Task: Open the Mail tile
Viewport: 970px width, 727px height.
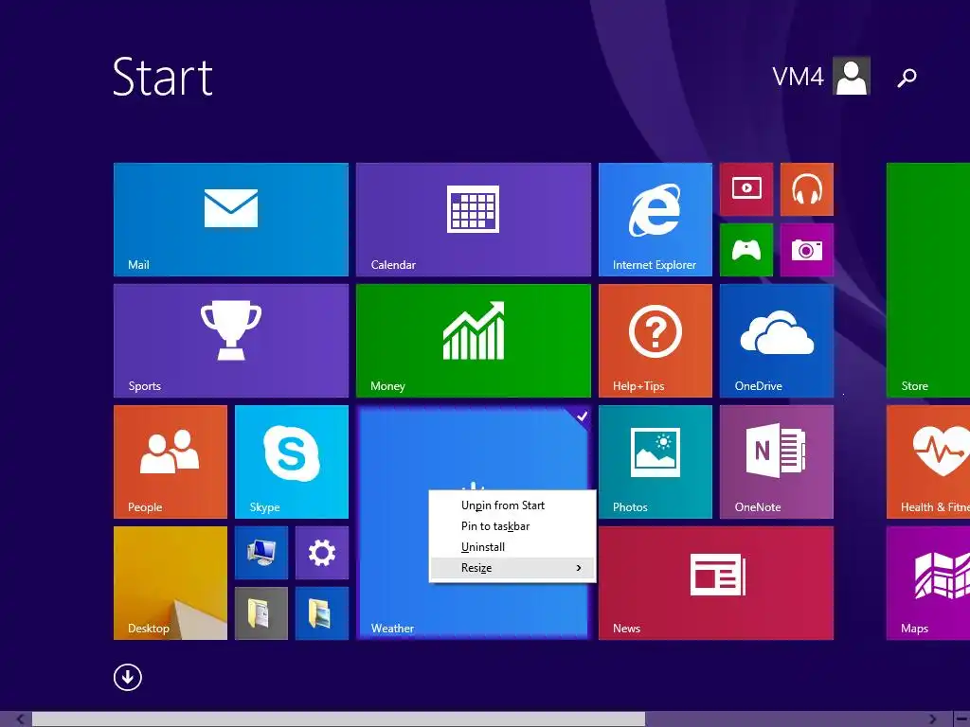Action: pos(231,220)
